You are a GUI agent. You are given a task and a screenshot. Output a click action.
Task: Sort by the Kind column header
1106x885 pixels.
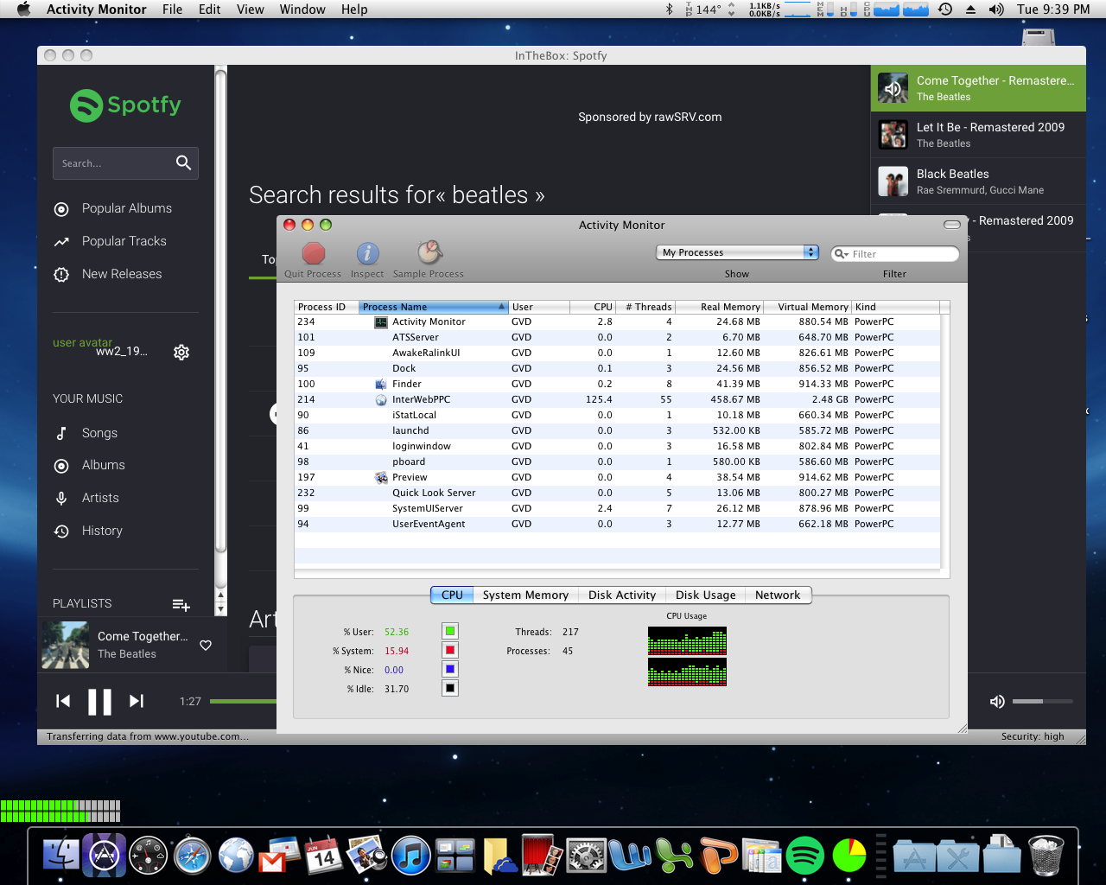(895, 307)
